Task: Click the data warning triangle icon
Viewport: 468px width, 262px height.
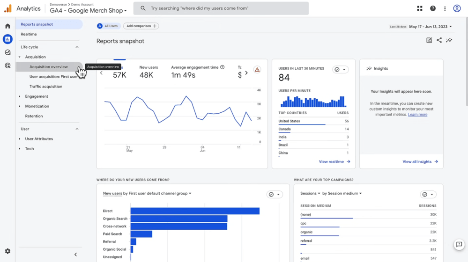Action: tap(257, 70)
